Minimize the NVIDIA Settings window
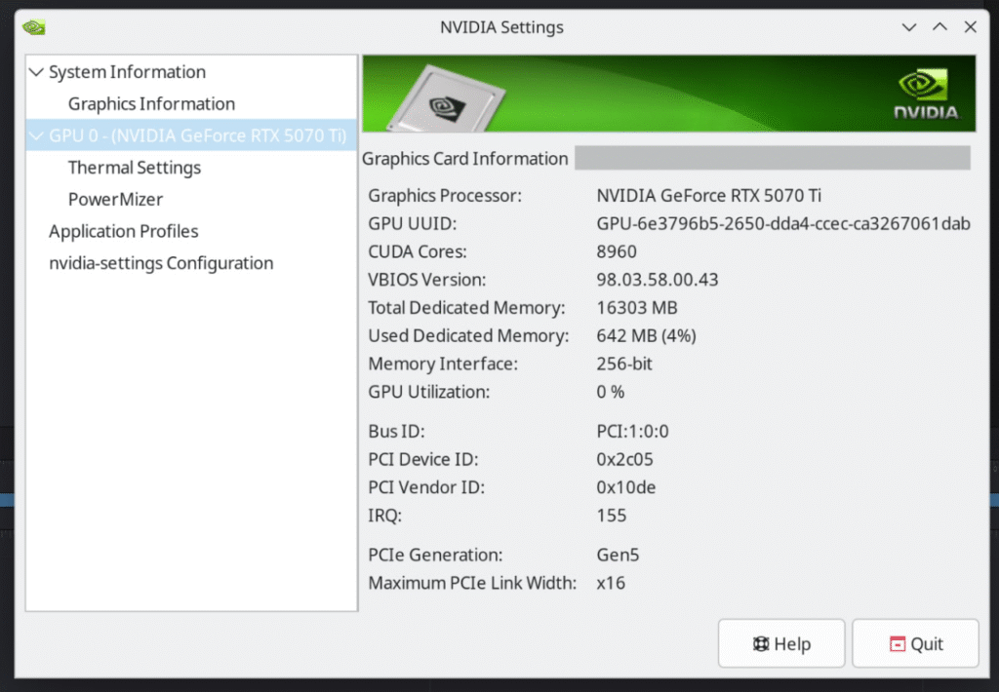Viewport: 999px width, 692px height. coord(909,27)
